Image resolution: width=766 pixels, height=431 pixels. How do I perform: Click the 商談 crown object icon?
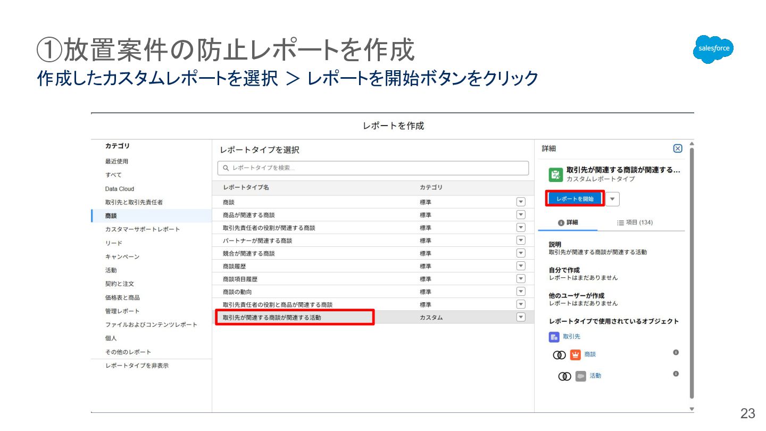[575, 354]
